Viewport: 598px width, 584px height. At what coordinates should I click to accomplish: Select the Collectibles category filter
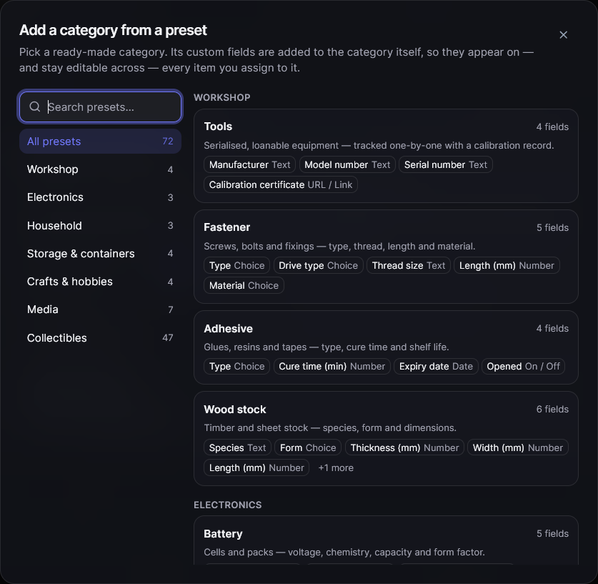click(x=100, y=337)
